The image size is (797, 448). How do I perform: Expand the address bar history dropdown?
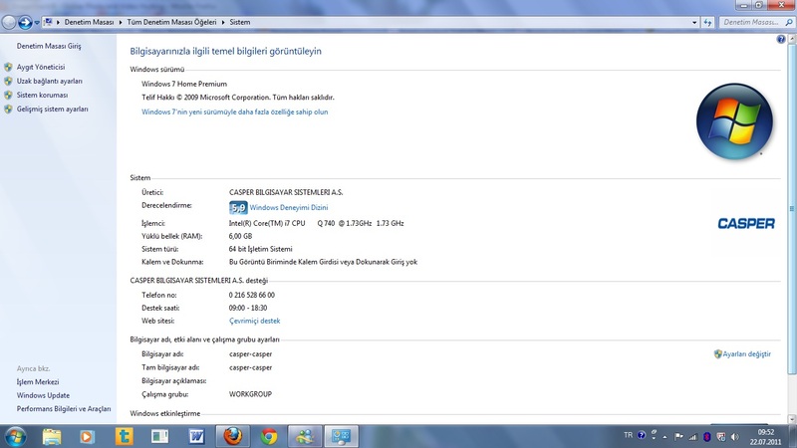click(694, 22)
